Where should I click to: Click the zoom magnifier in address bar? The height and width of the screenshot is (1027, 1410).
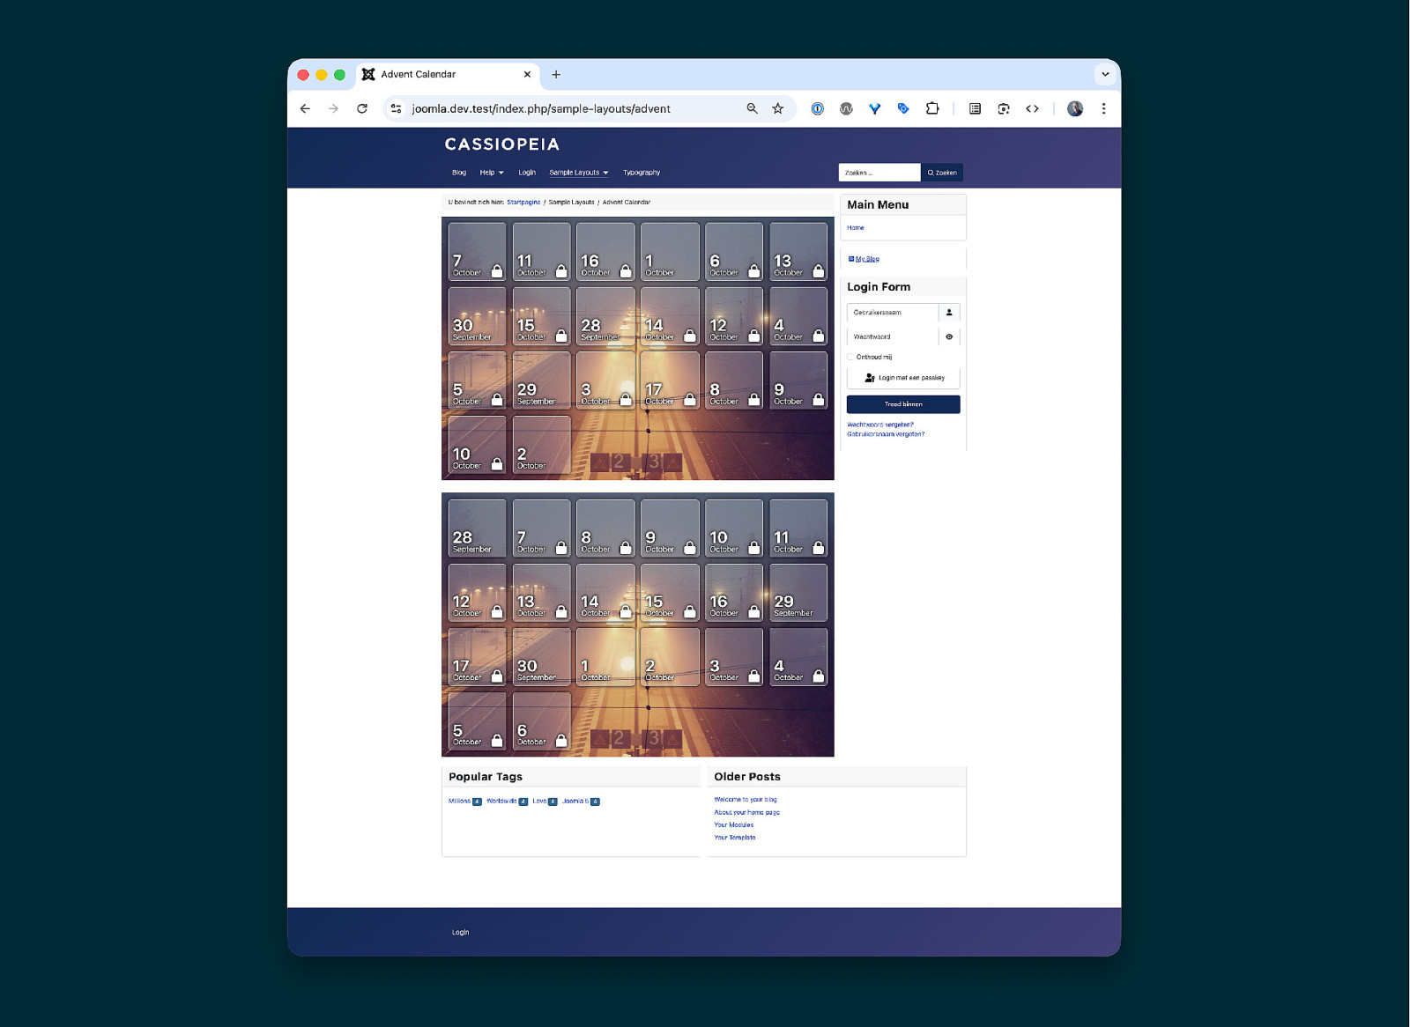752,108
